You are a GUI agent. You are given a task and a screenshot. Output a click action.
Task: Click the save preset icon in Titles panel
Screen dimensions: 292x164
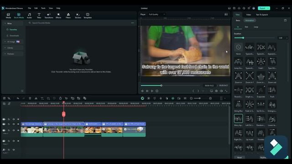[x=285, y=20]
